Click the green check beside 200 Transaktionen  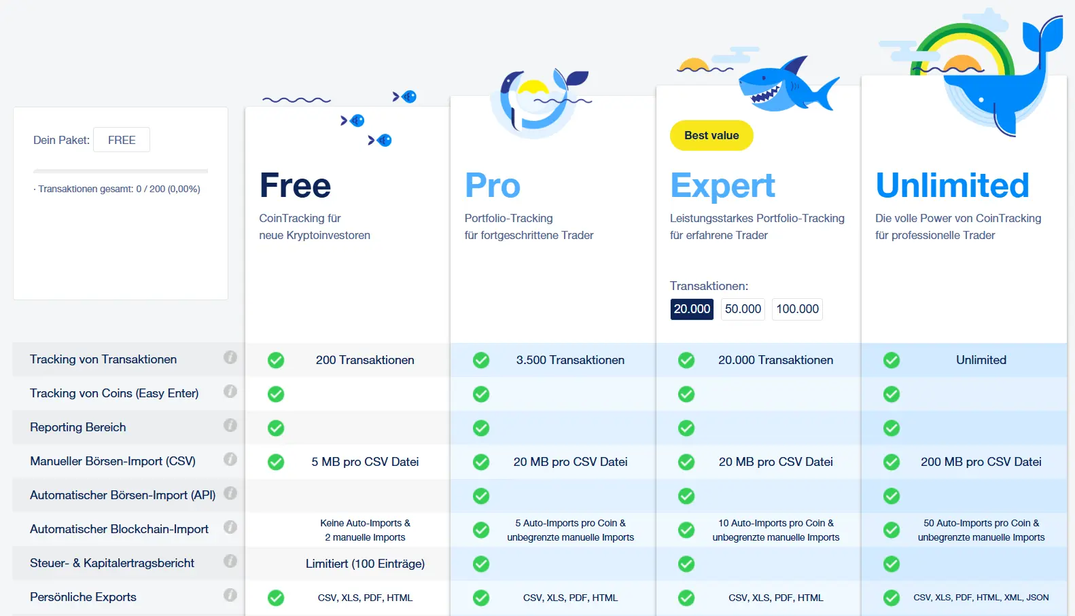(276, 360)
